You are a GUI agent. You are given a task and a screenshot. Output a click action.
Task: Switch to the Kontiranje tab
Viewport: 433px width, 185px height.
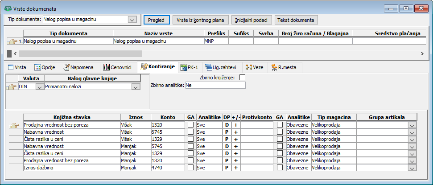tap(159, 67)
